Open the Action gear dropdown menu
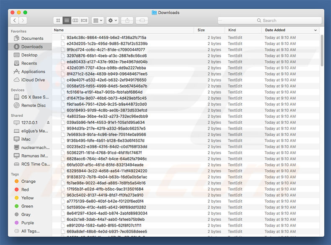The width and height of the screenshot is (331, 245). pyautogui.click(x=113, y=20)
